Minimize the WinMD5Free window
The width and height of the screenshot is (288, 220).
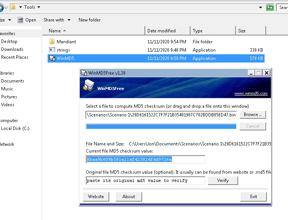[251, 73]
